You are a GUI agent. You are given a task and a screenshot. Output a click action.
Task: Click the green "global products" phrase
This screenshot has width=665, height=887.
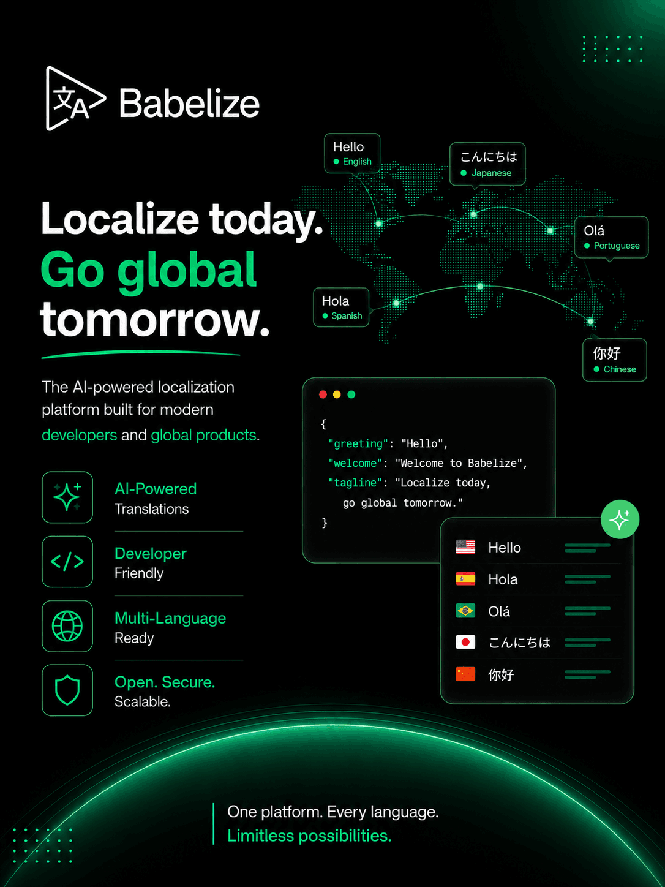[x=204, y=435]
